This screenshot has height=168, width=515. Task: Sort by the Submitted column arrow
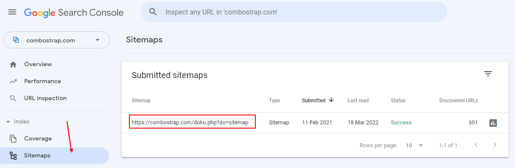point(331,100)
